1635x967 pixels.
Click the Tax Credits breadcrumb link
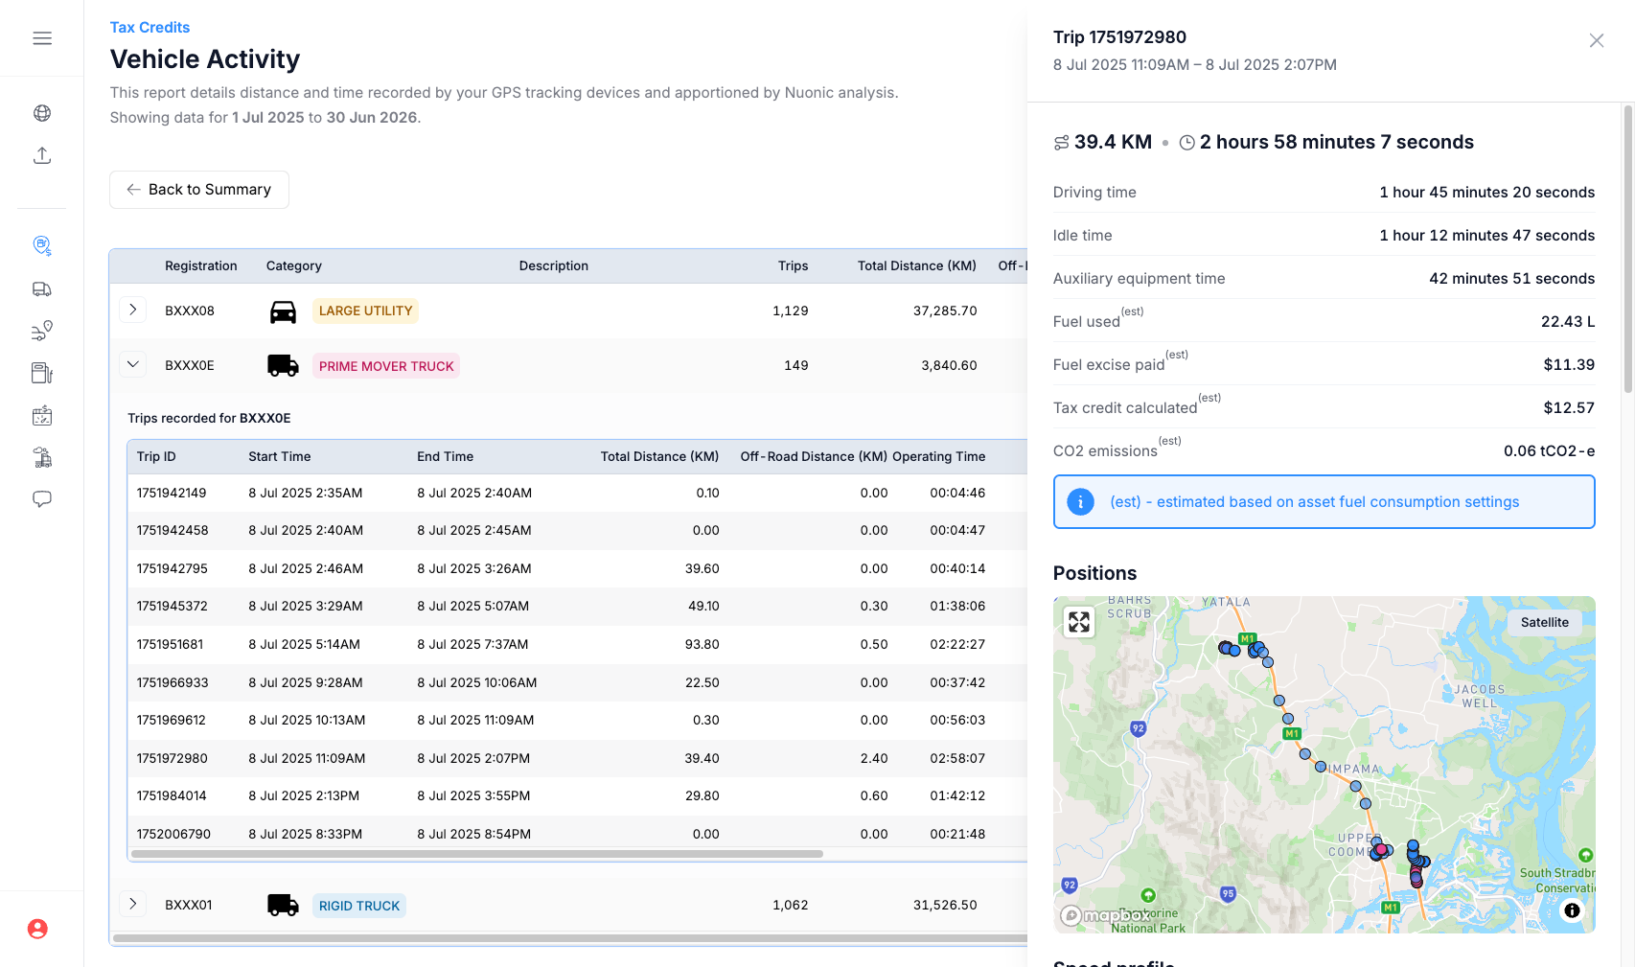pos(150,27)
